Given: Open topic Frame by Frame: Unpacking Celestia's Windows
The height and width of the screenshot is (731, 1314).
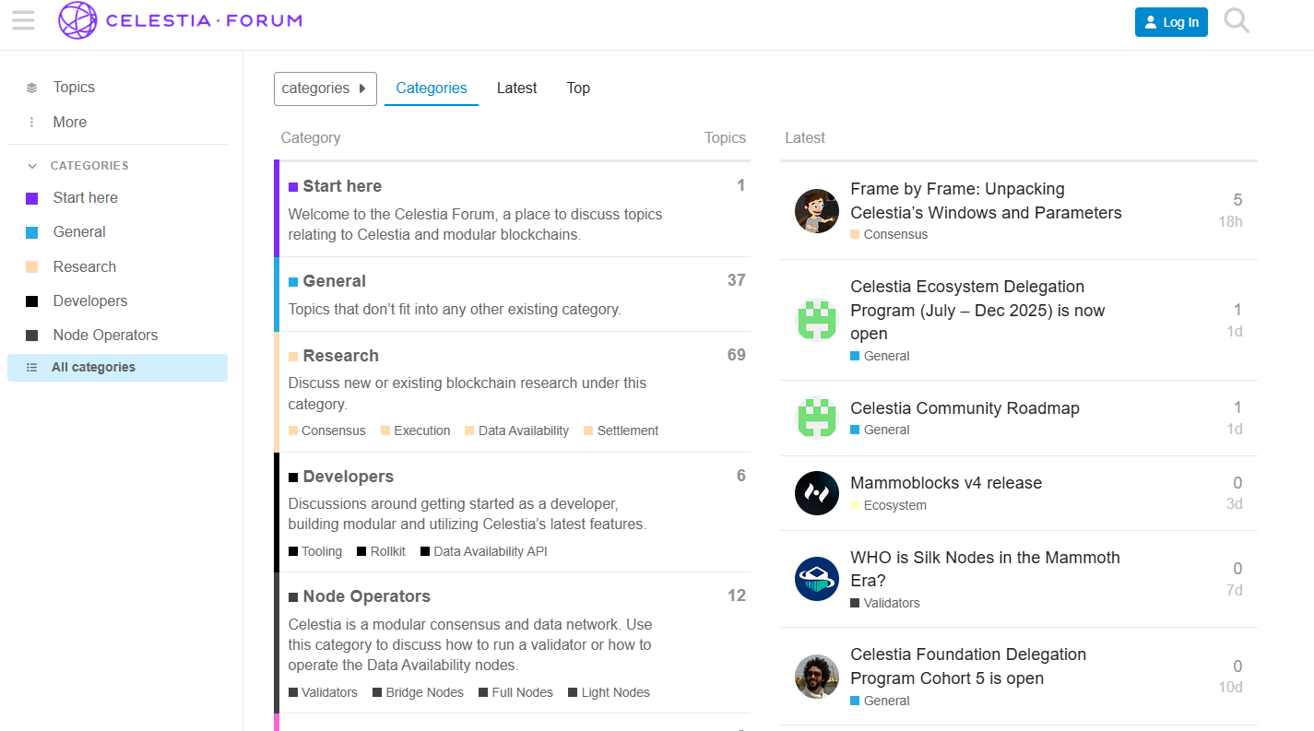Looking at the screenshot, I should 986,201.
